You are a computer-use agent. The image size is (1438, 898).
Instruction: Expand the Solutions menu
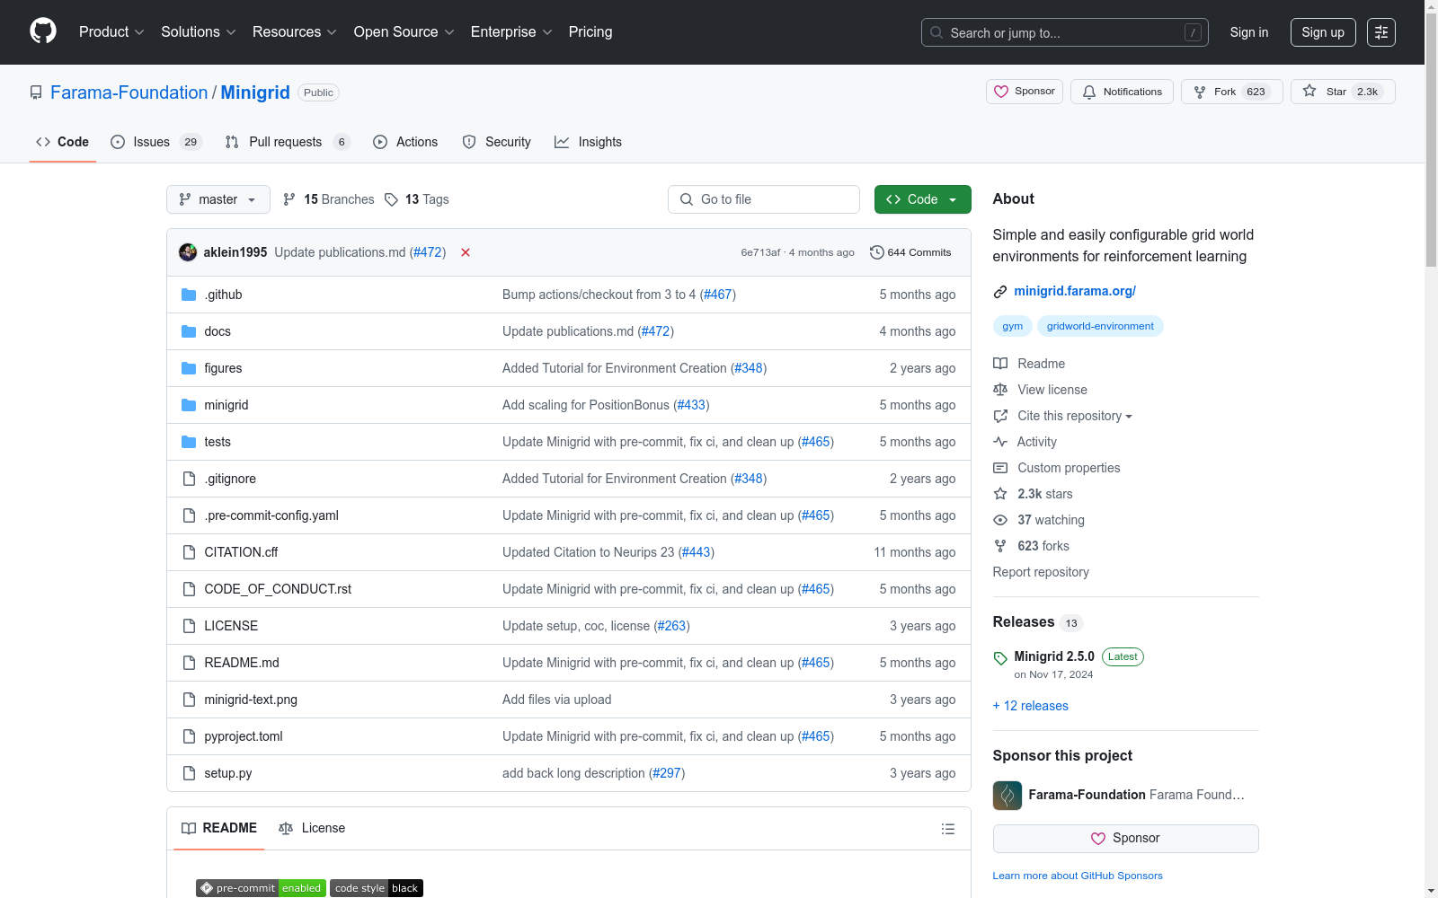point(198,32)
